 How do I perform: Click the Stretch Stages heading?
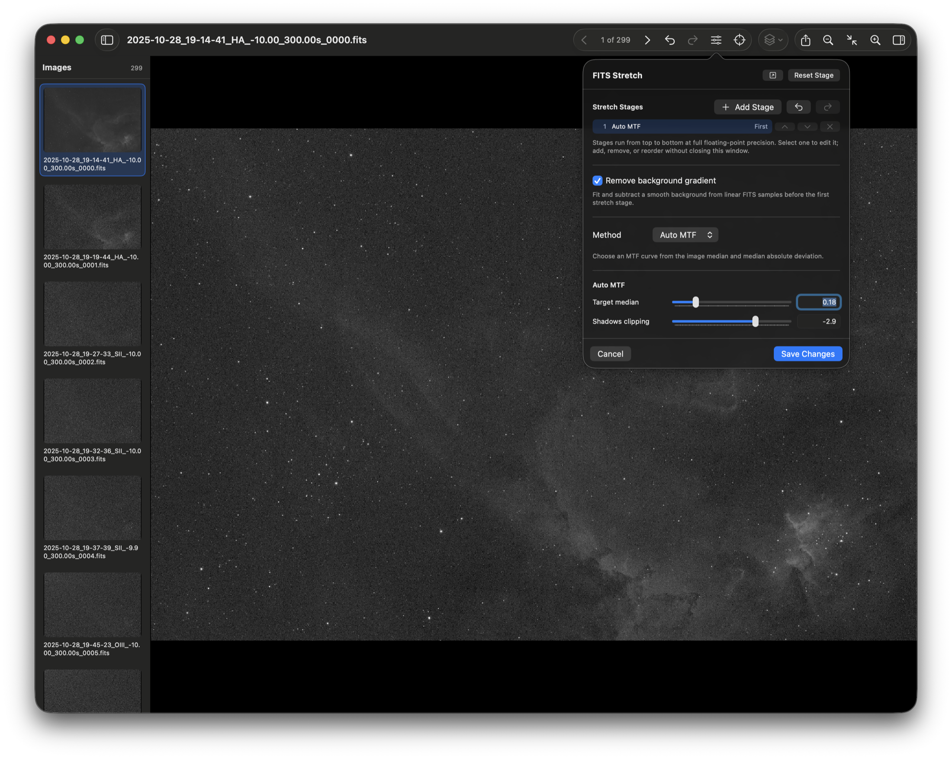pos(618,107)
